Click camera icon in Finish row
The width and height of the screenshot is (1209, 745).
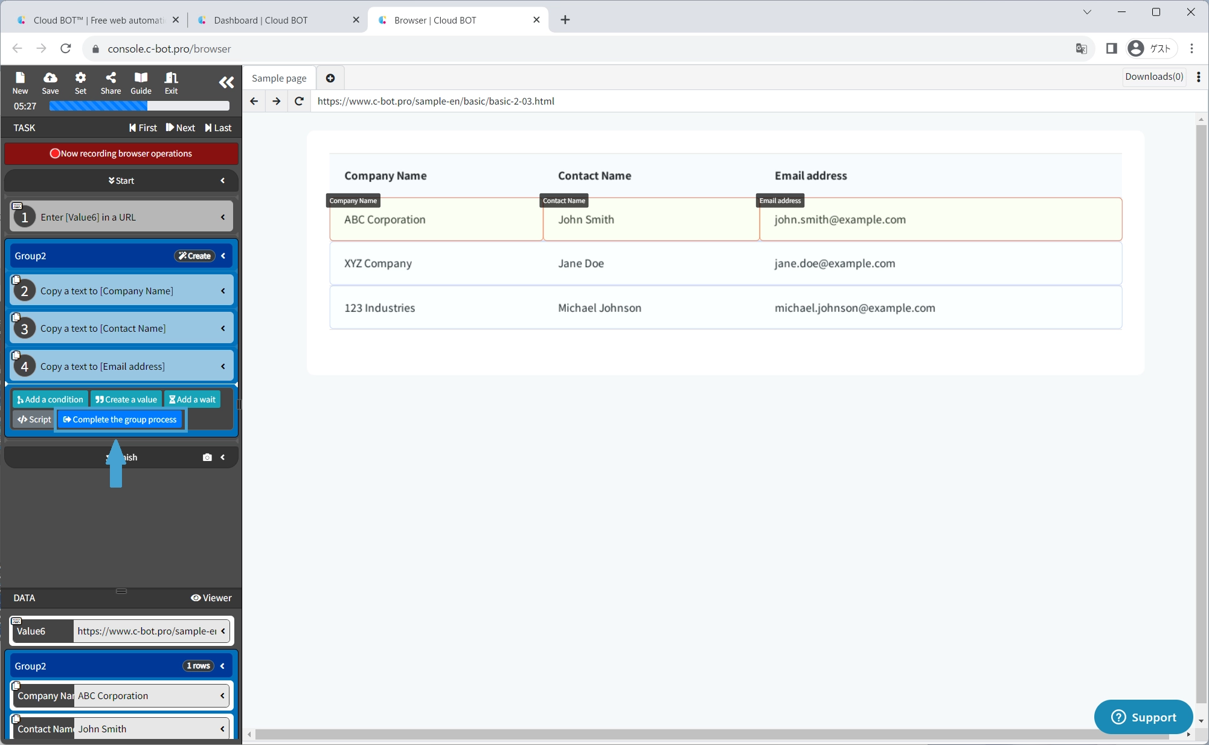click(x=207, y=457)
